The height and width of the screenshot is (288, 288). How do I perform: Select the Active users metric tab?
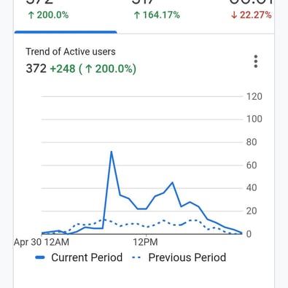coord(66,16)
